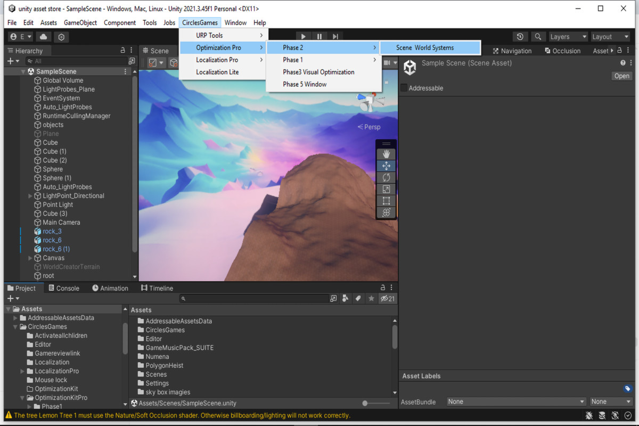Viewport: 639px width, 426px height.
Task: Open Hierarchy panel options menu
Action: pos(132,50)
